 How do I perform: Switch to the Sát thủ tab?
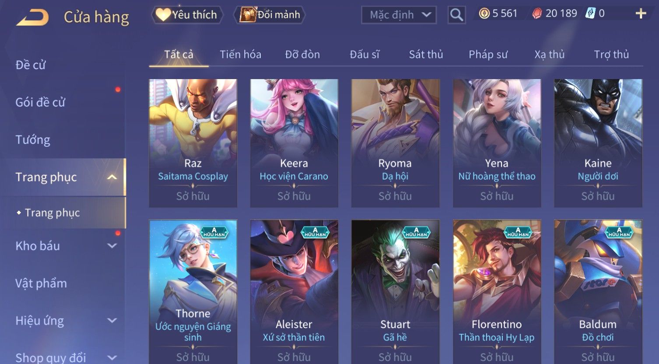426,55
